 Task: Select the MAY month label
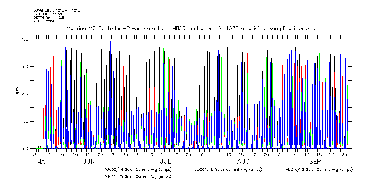[x=42, y=162]
